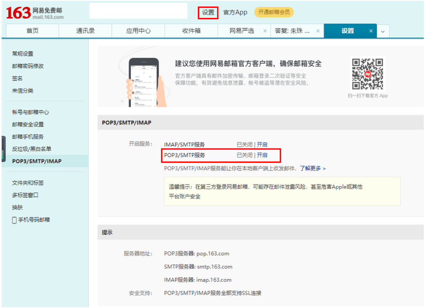This screenshot has height=308, width=425.
Task: Enable IMAP/SMTP service via 开启 link
Action: 262,144
